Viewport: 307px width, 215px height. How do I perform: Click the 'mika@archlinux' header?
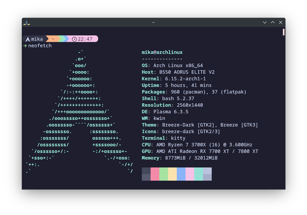click(162, 52)
